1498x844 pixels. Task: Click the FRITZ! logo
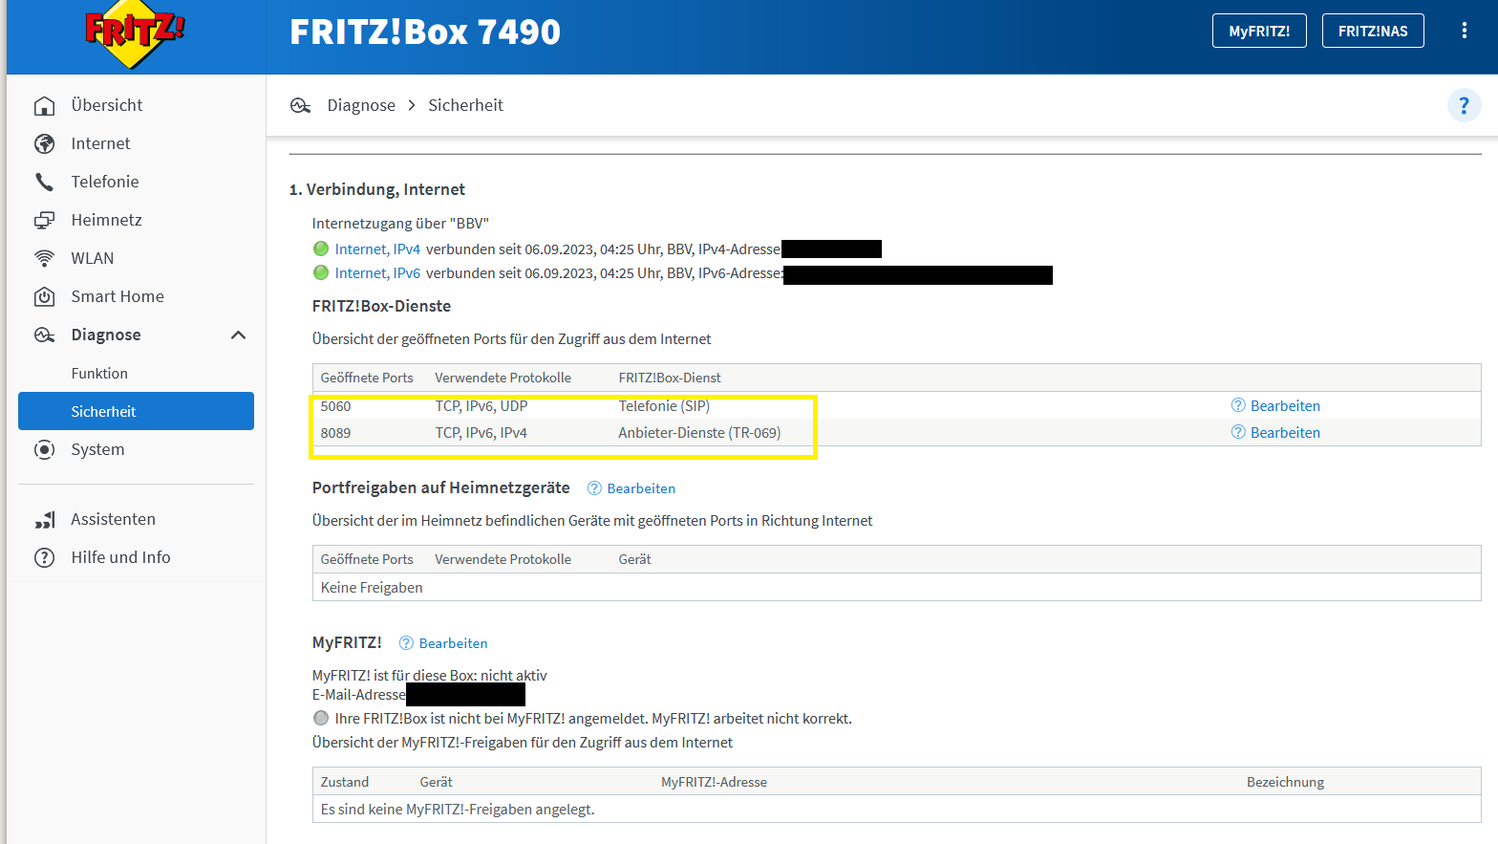point(135,36)
